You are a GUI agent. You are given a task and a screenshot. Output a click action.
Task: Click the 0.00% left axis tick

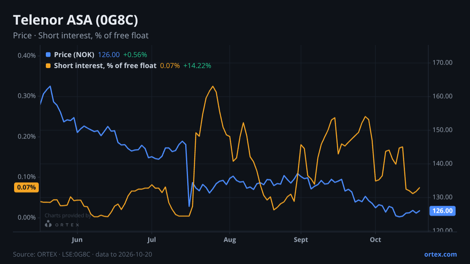coord(27,217)
